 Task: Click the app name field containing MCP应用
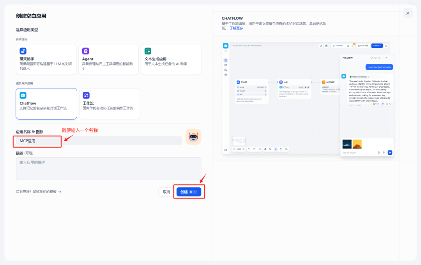point(99,141)
